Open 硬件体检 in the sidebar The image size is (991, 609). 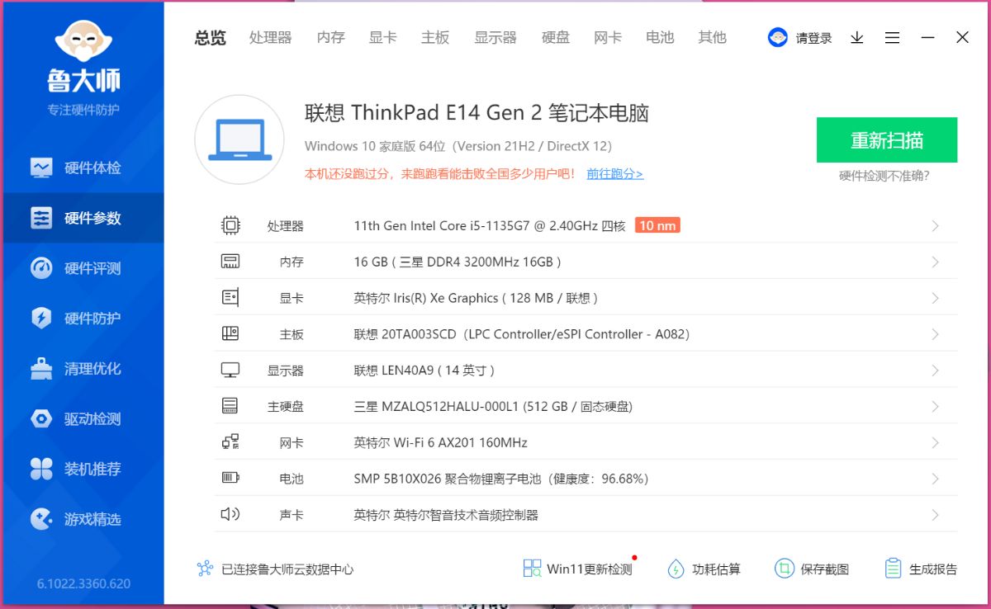tap(83, 168)
